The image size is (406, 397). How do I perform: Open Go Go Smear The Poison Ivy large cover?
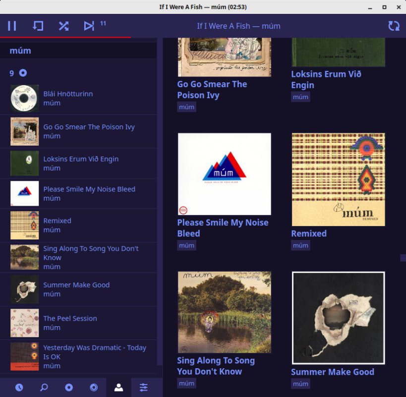(225, 57)
